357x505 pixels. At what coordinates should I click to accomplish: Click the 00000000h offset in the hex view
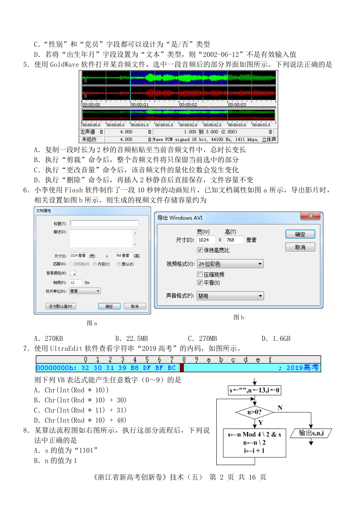[x=56, y=367]
